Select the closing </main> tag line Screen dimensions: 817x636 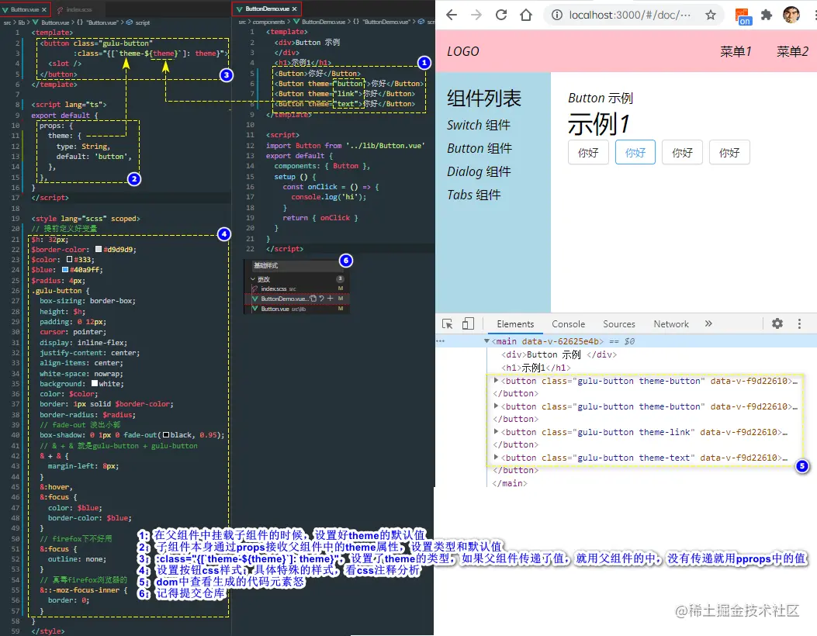tap(510, 483)
